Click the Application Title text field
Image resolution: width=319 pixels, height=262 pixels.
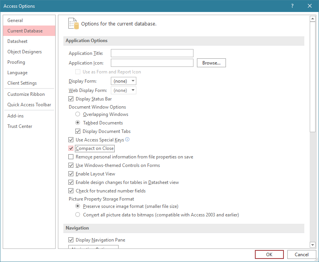tap(152, 53)
